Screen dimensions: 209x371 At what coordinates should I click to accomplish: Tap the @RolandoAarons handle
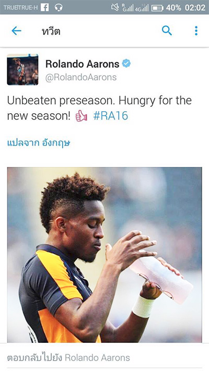(81, 77)
